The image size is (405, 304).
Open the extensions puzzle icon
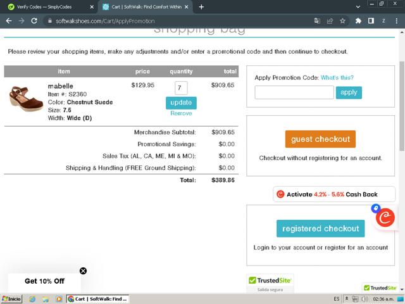point(358,21)
